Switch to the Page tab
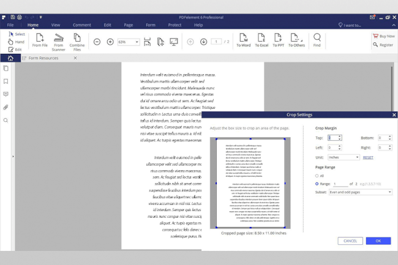 point(129,25)
